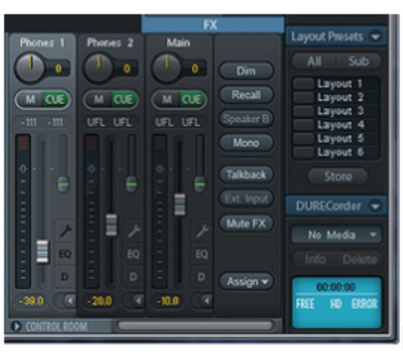Select the All tab in Layout Presets

314,62
